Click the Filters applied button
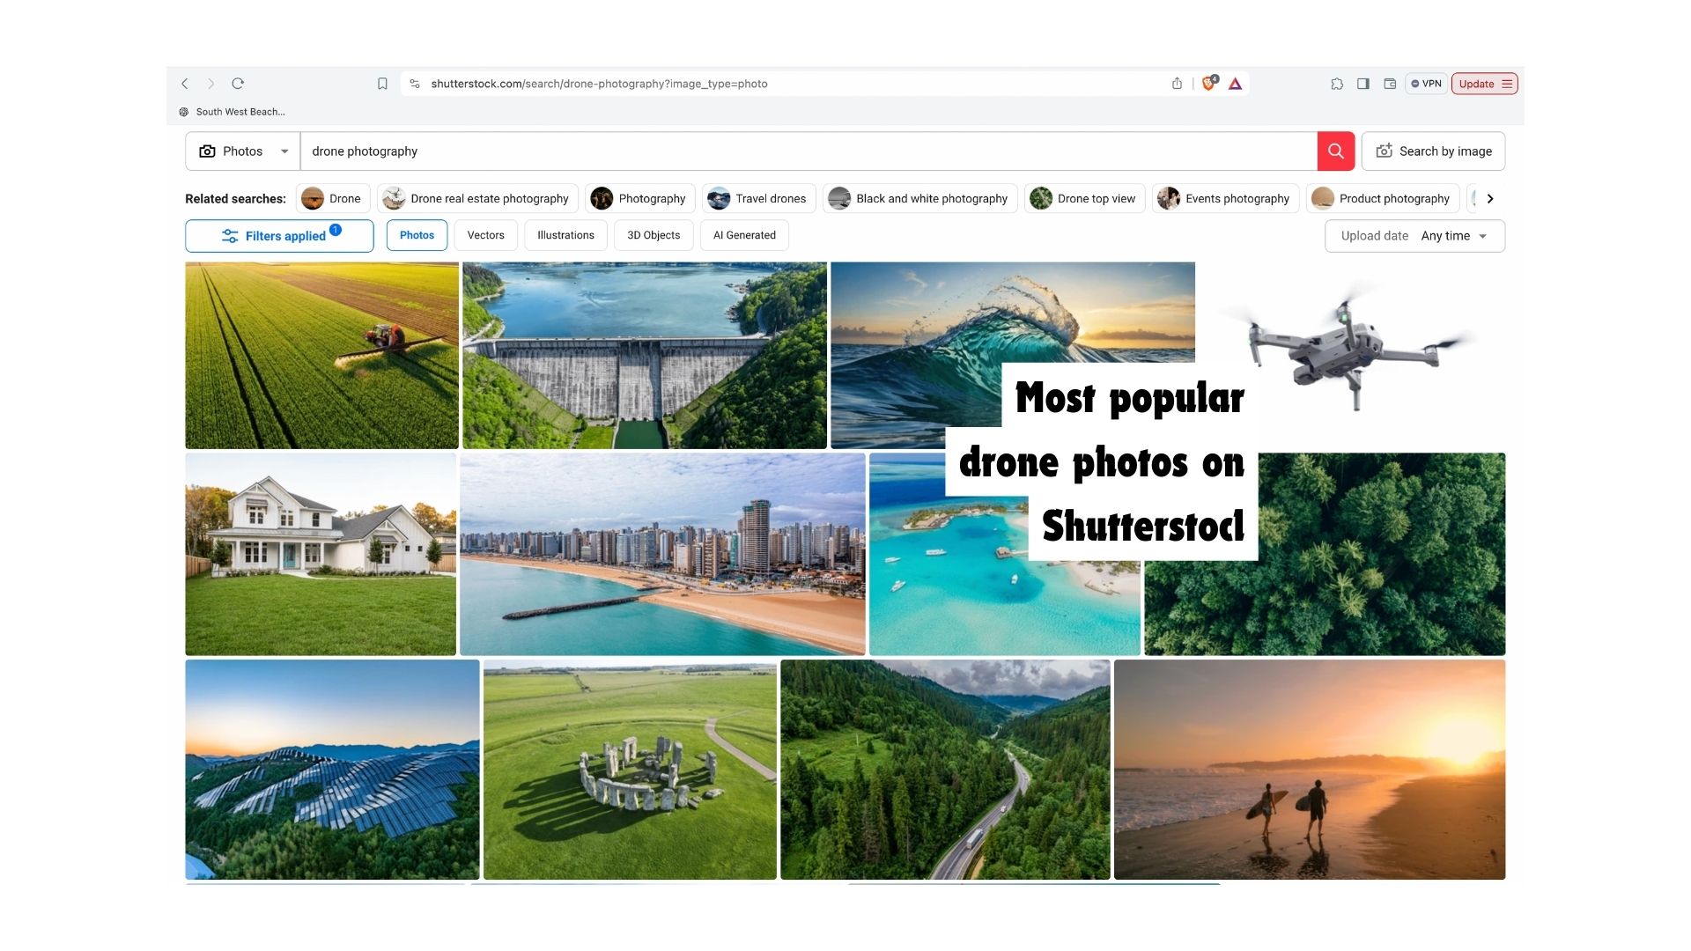Image resolution: width=1691 pixels, height=951 pixels. [278, 236]
